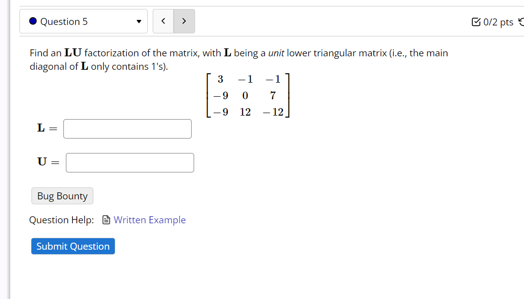Select the Question 5 label
The image size is (524, 299).
pos(65,21)
